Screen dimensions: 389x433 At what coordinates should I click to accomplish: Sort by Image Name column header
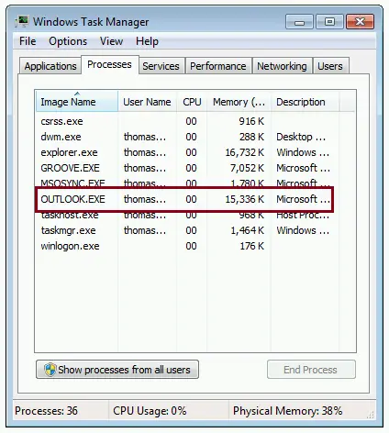point(76,102)
